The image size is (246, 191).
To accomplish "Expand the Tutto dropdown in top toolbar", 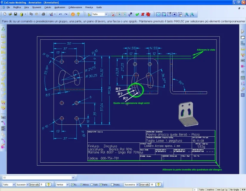I will pyautogui.click(x=100, y=14).
